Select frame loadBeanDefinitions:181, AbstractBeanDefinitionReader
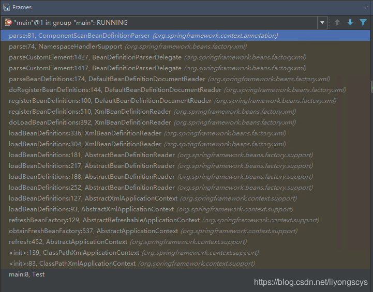 click(185, 155)
